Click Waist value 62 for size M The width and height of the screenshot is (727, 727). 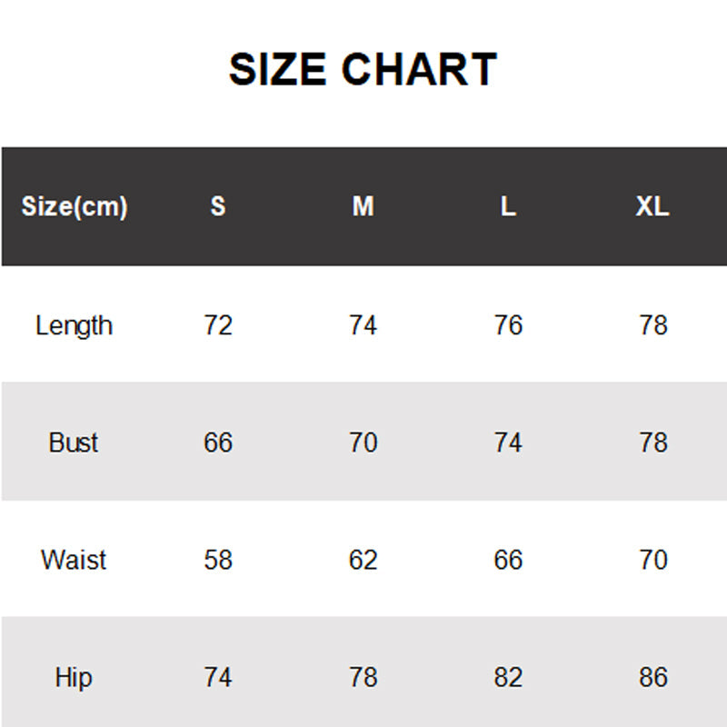click(363, 560)
